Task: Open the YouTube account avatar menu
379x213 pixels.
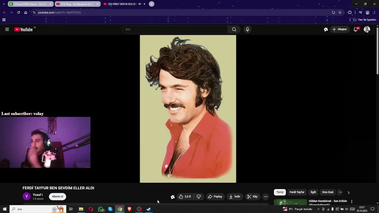Action: (x=367, y=29)
